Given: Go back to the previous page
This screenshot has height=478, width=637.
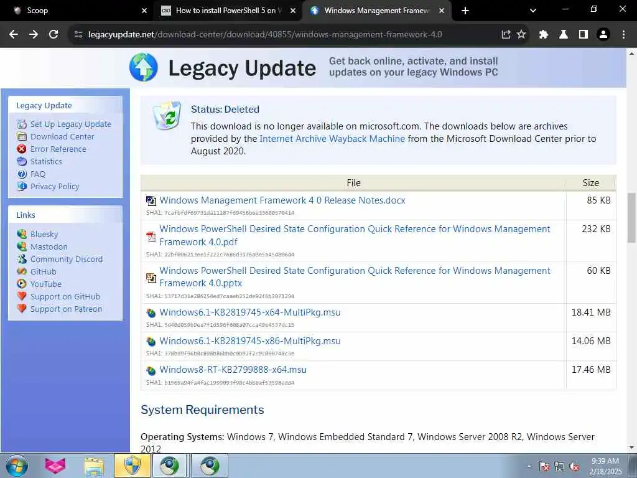Looking at the screenshot, I should pyautogui.click(x=14, y=35).
